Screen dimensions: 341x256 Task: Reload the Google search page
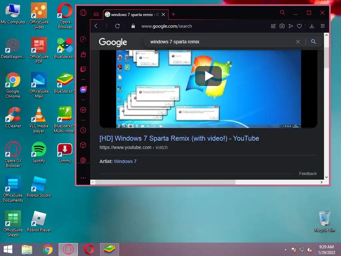point(118,26)
